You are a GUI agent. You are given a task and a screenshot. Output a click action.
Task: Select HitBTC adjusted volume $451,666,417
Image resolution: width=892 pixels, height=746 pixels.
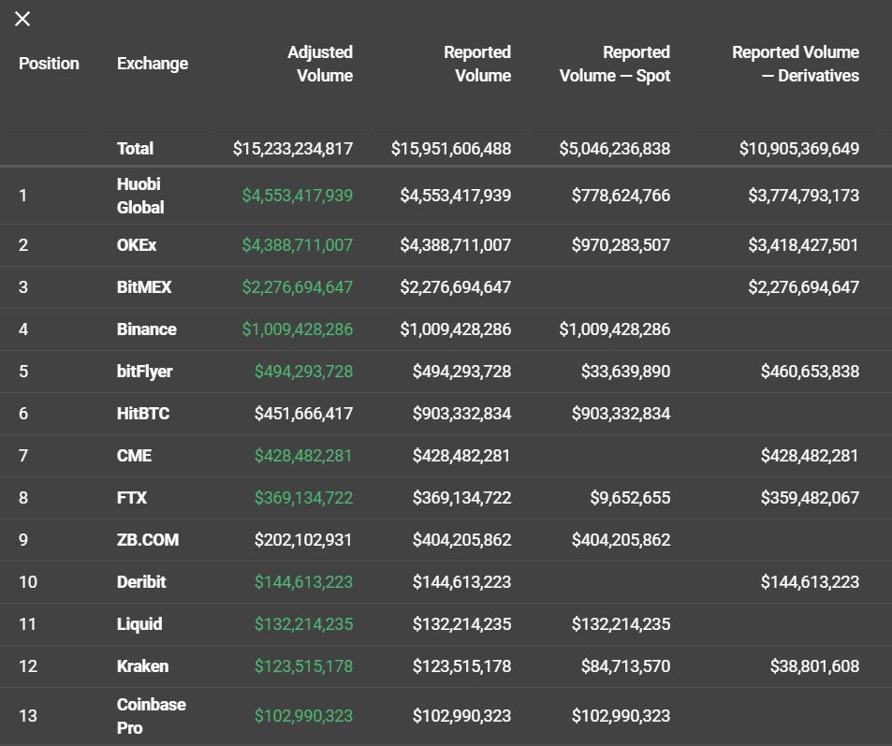(304, 414)
